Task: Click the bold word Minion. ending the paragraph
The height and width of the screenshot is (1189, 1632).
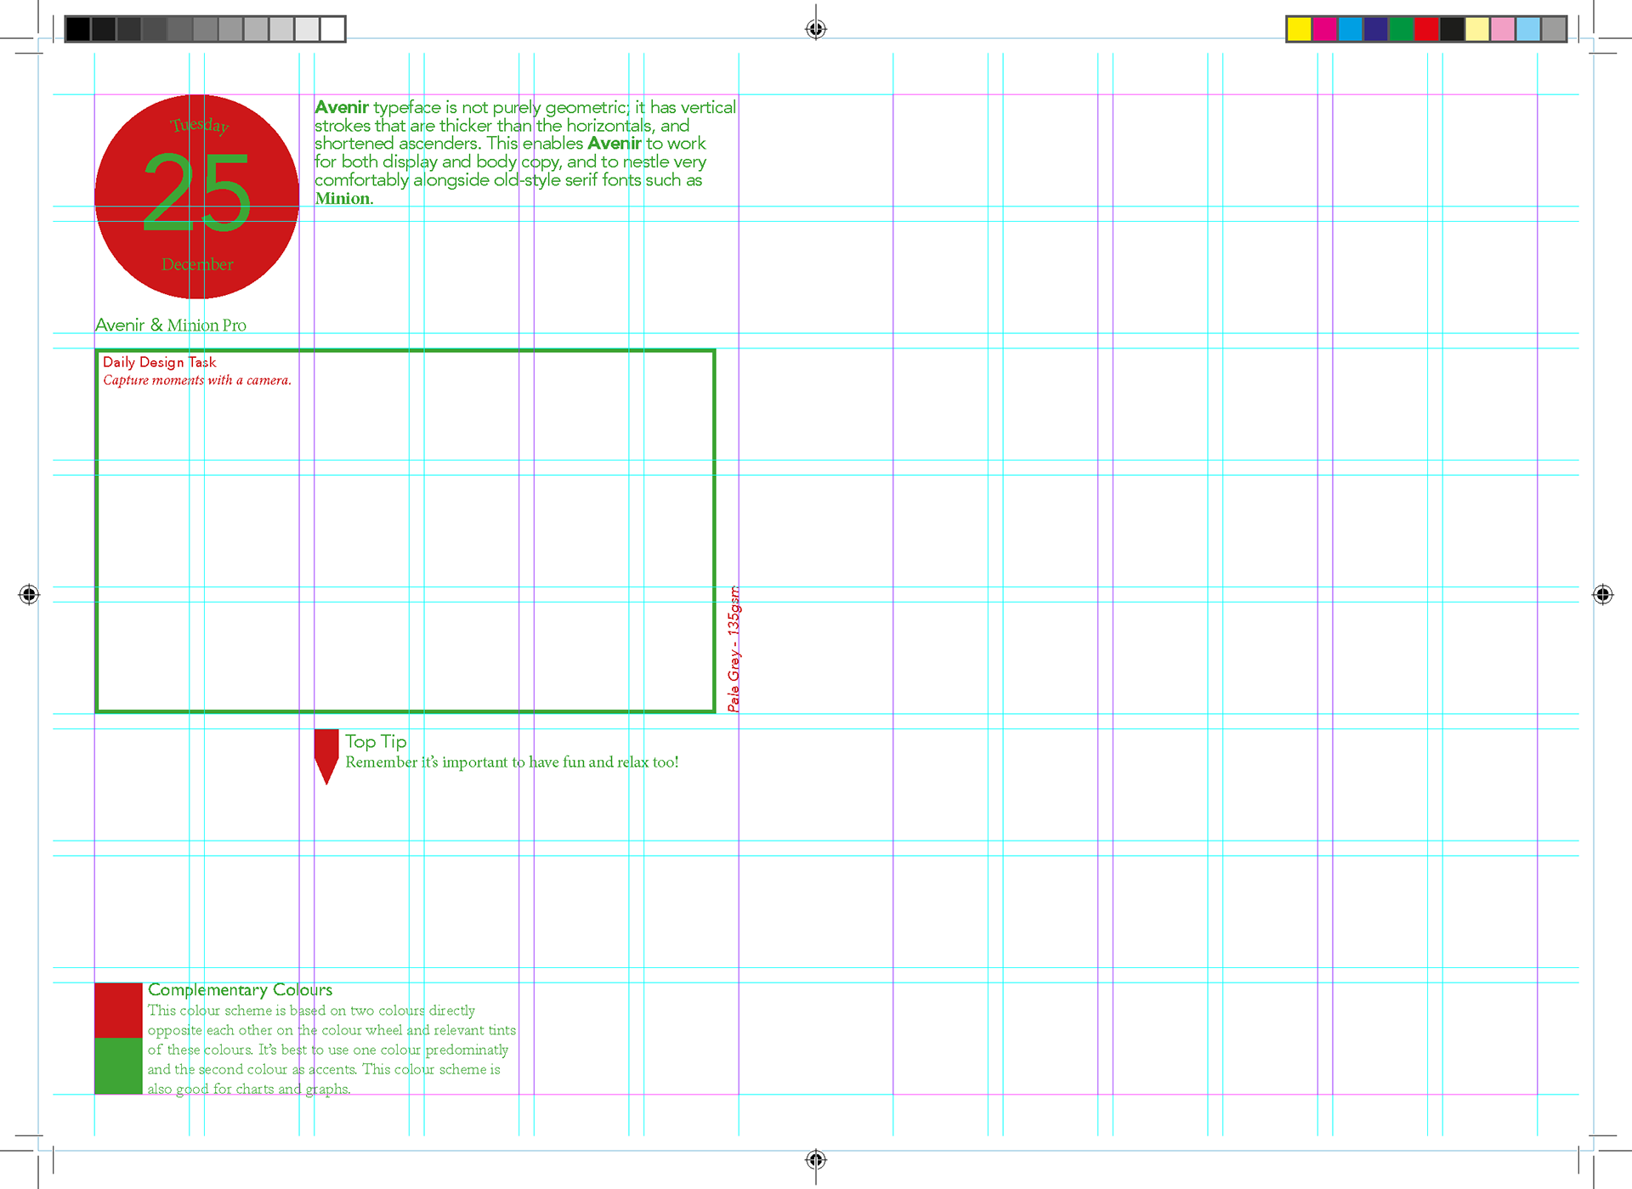Action: tap(344, 198)
